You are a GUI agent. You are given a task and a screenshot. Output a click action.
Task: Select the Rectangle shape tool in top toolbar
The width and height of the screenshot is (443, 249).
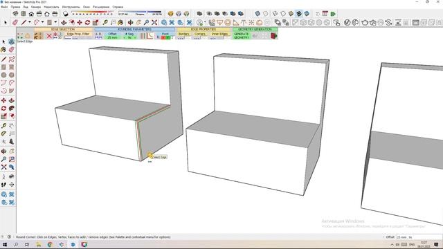click(49, 22)
